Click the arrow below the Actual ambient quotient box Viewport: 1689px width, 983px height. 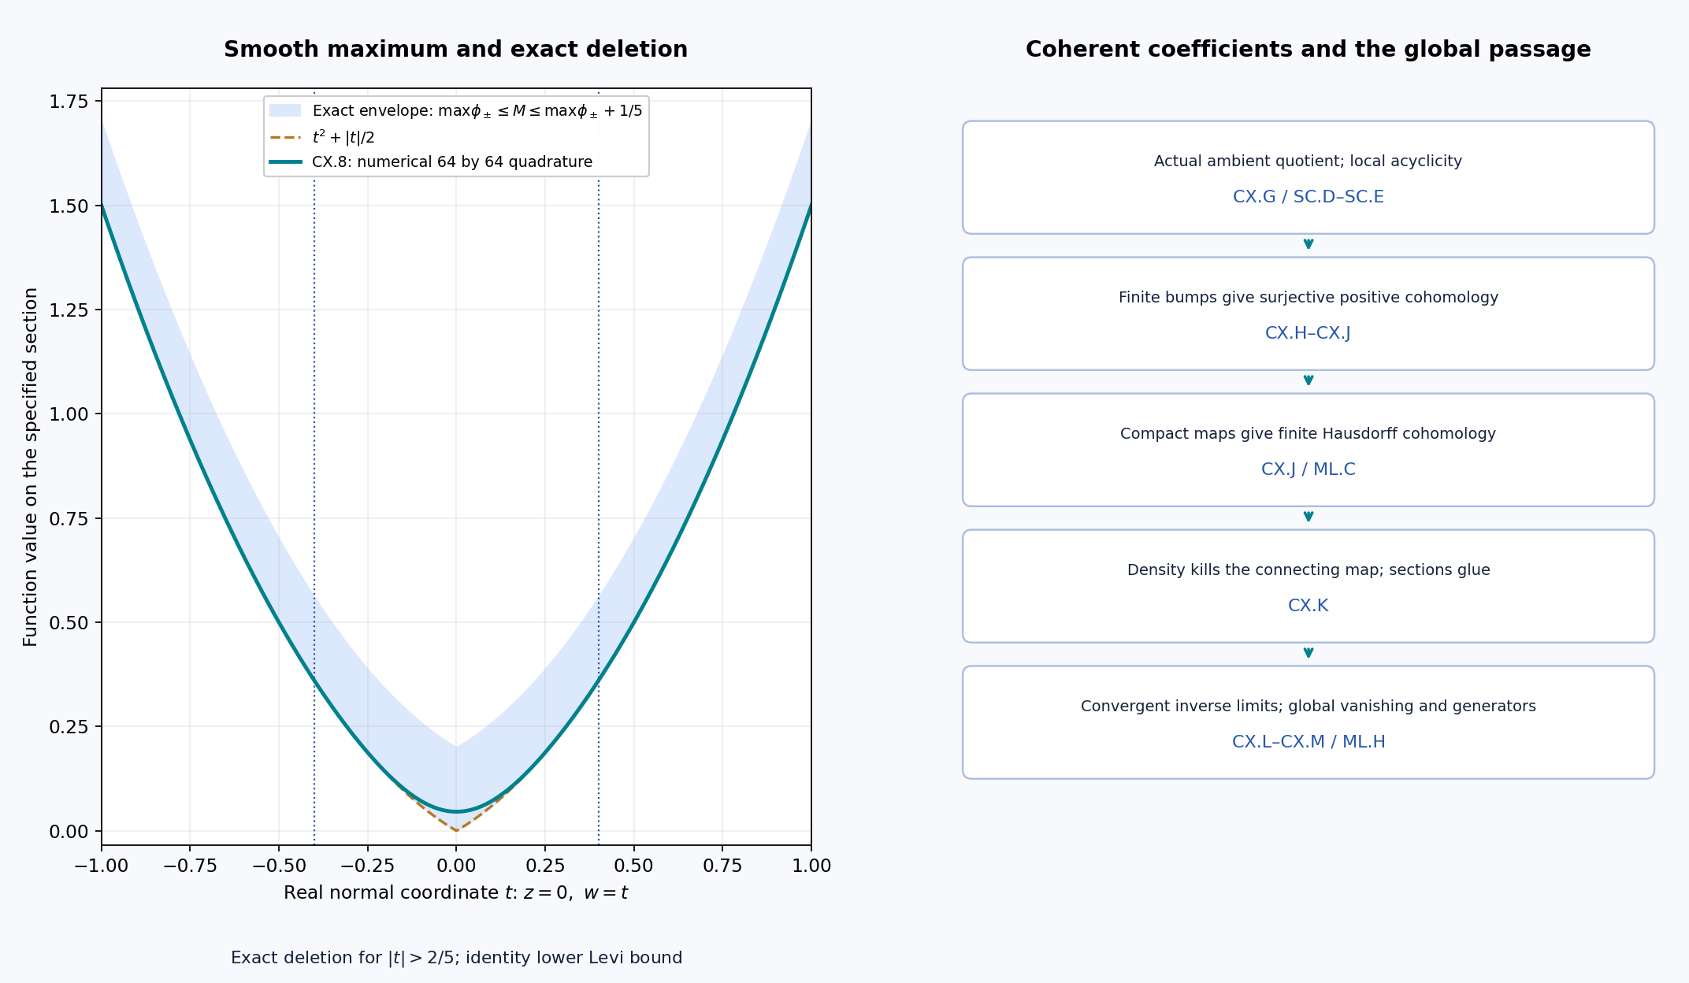click(x=1308, y=244)
